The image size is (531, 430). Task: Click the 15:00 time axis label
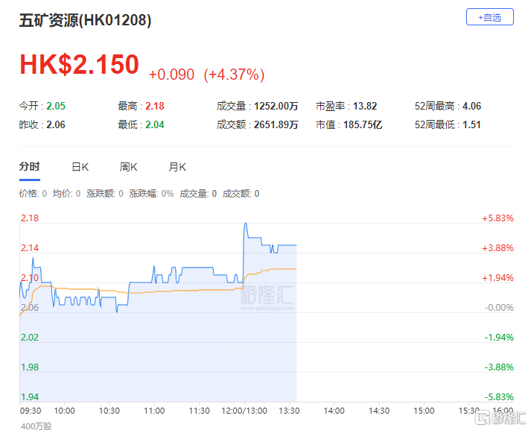coord(424,411)
